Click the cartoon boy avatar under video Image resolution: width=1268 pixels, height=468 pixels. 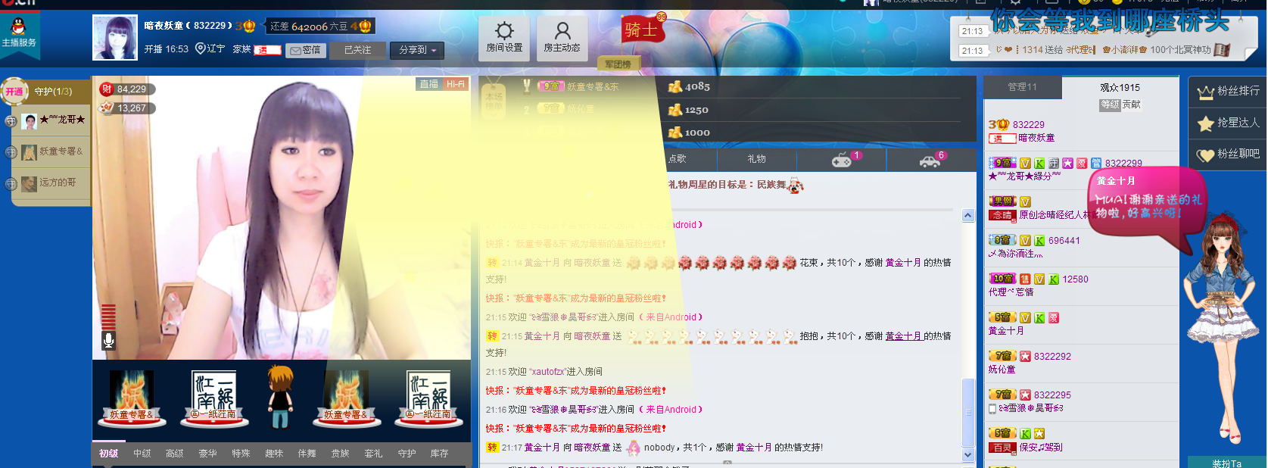point(280,397)
